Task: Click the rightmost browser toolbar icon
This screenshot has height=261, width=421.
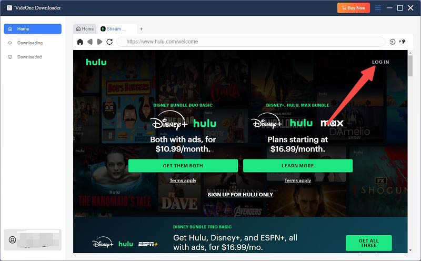Action: pos(403,42)
